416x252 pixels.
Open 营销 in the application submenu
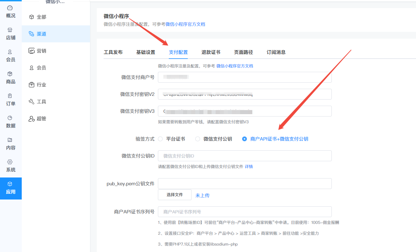point(56,51)
